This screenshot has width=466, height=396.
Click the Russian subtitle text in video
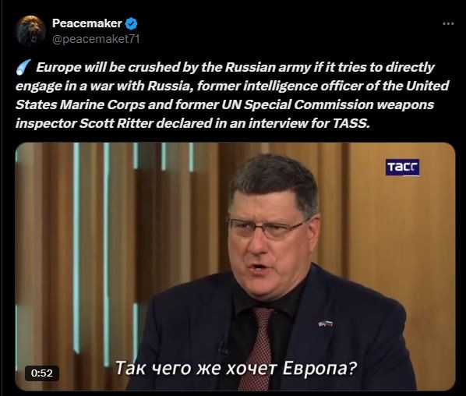[235, 369]
